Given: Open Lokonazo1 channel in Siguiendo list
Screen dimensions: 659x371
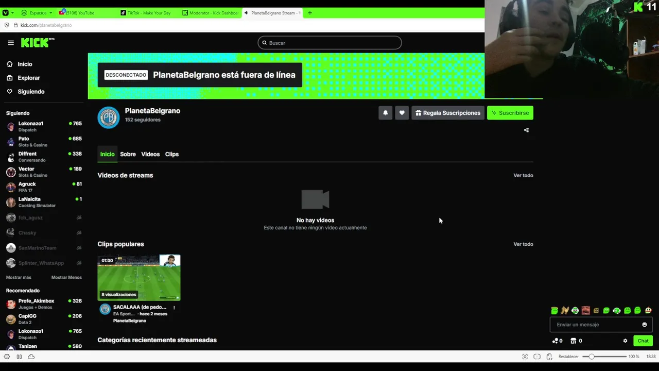Looking at the screenshot, I should point(44,127).
